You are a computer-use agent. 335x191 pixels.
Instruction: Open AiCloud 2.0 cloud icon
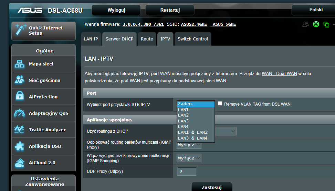[x=19, y=163]
